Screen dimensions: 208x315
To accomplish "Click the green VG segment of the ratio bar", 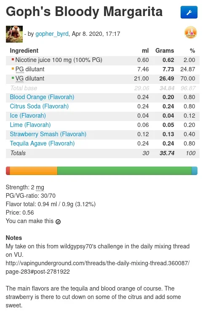I will click(124, 171).
